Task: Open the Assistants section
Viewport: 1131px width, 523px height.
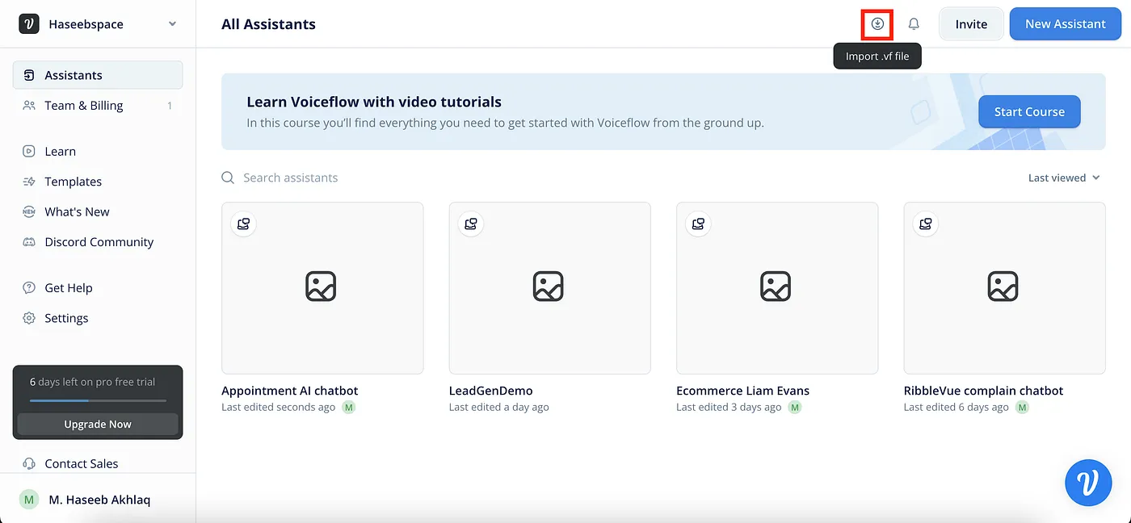Action: 98,75
